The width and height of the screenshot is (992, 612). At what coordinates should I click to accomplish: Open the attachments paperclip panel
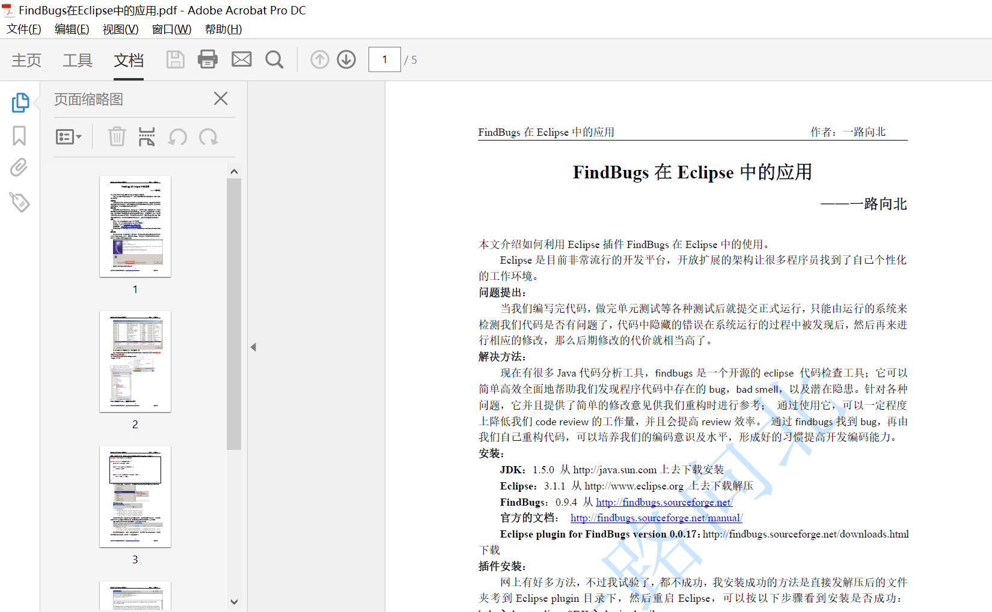point(19,168)
